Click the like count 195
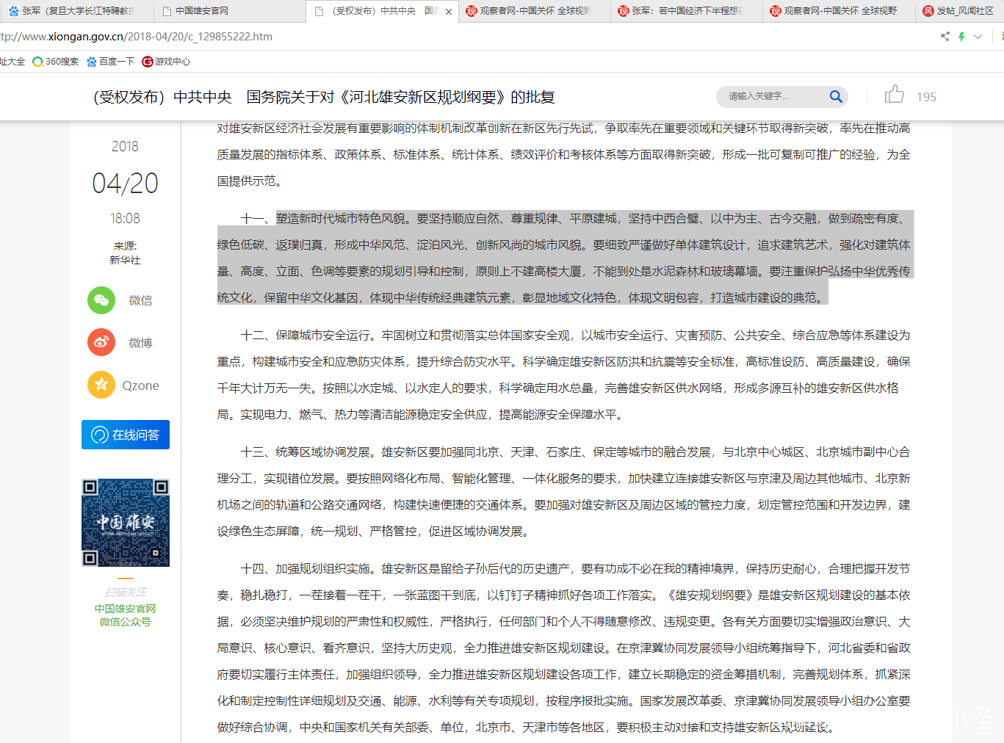Screen dimensions: 1004x743 926,97
